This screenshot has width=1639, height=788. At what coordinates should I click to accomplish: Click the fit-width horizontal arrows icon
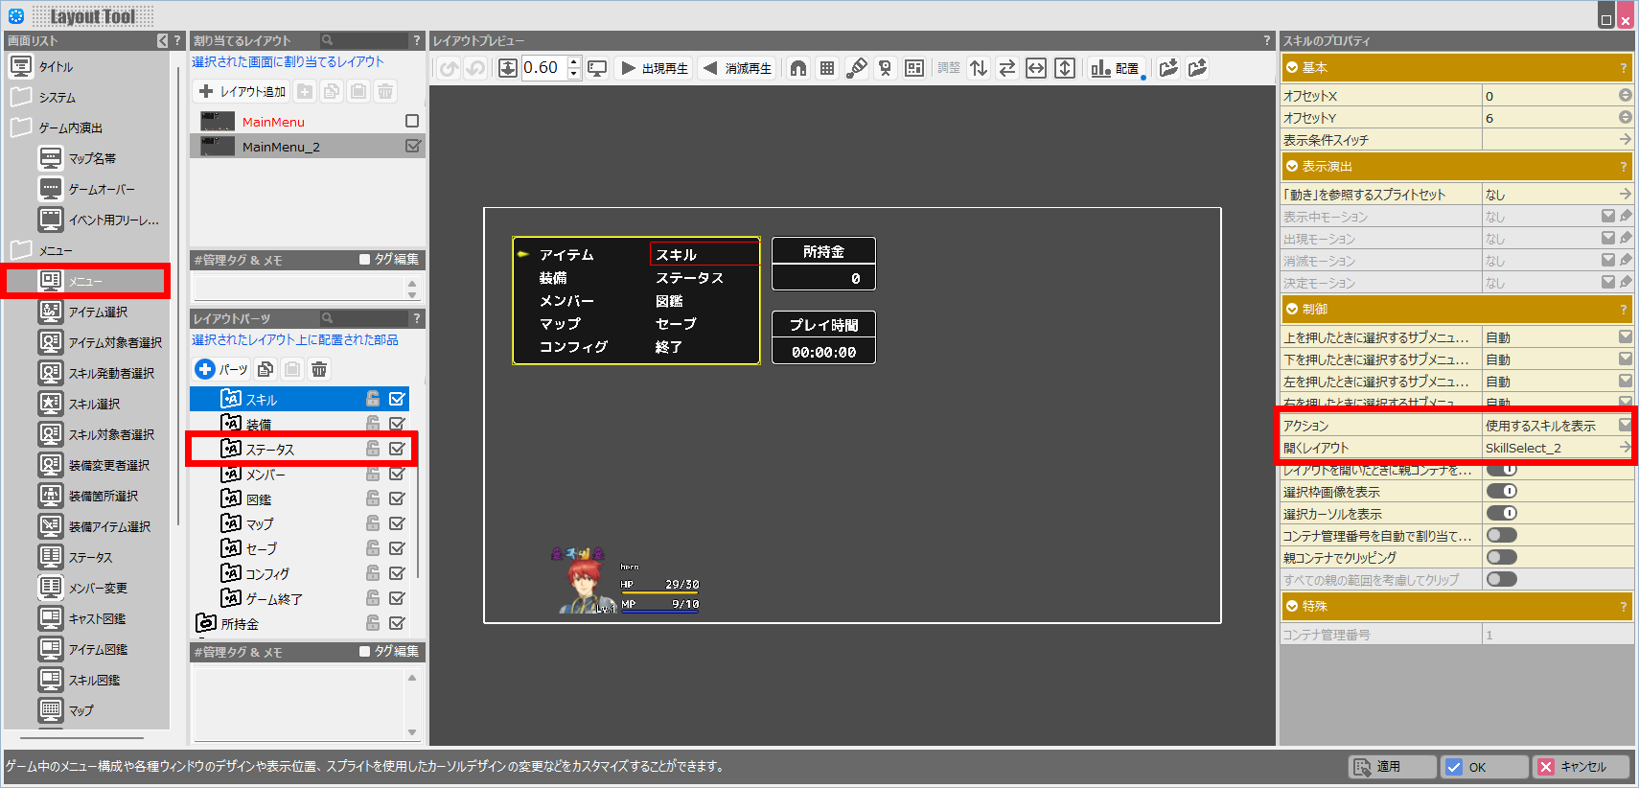coord(1035,68)
